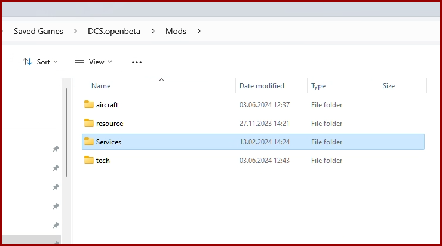Click the navigation pane vertical scrollbar

coord(66,133)
